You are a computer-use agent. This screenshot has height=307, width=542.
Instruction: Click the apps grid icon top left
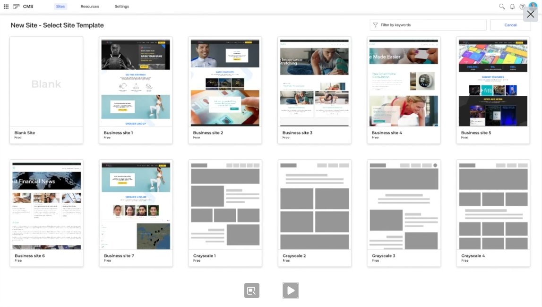click(6, 6)
